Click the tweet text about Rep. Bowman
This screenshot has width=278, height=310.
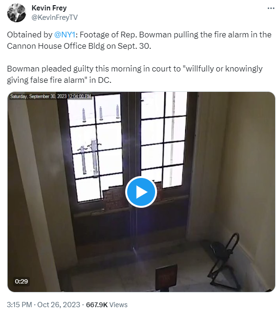pos(139,40)
